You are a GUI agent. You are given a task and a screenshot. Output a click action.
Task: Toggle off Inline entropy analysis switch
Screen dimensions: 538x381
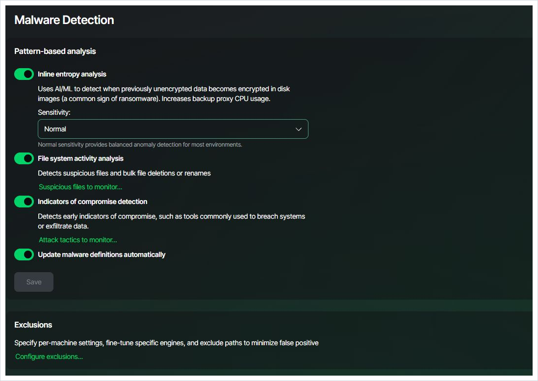24,74
